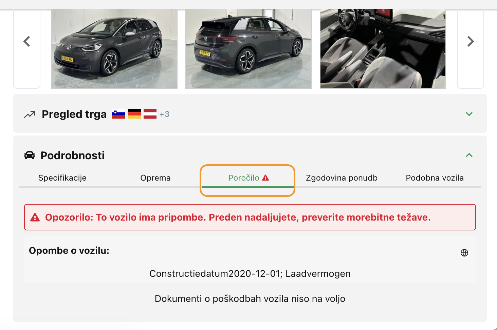The height and width of the screenshot is (330, 497).
Task: Collapse the Podrobnosti section
Action: (x=469, y=155)
